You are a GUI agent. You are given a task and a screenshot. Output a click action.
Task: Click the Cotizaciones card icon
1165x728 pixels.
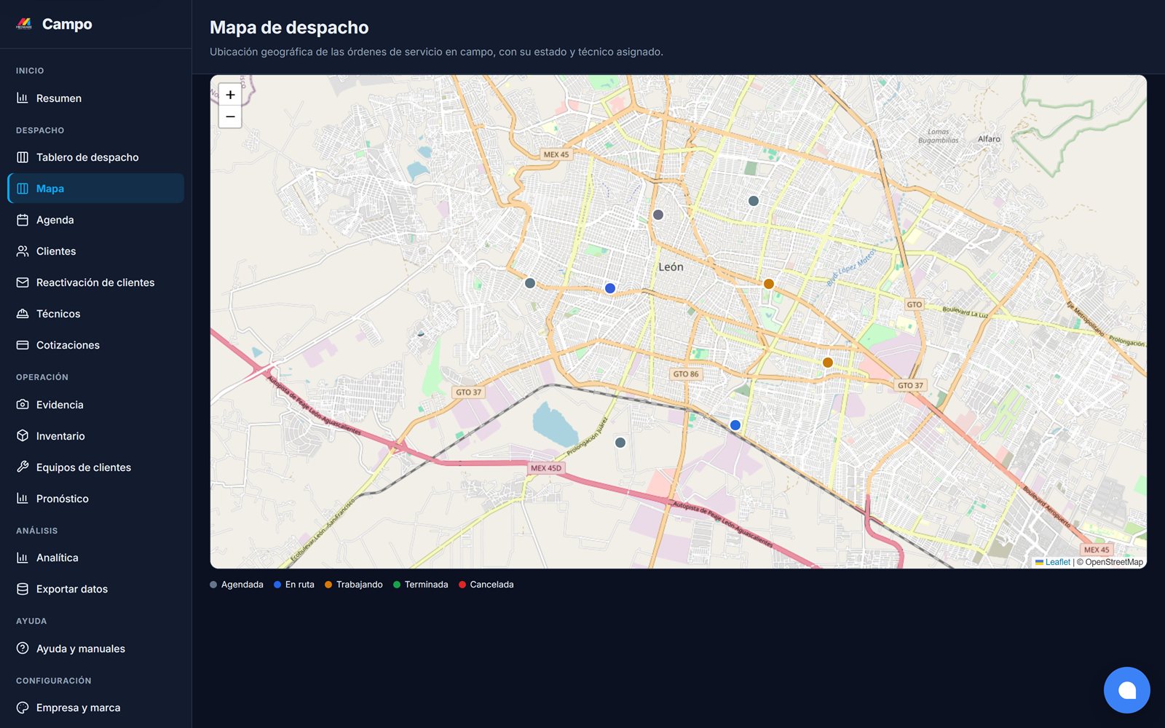tap(23, 345)
